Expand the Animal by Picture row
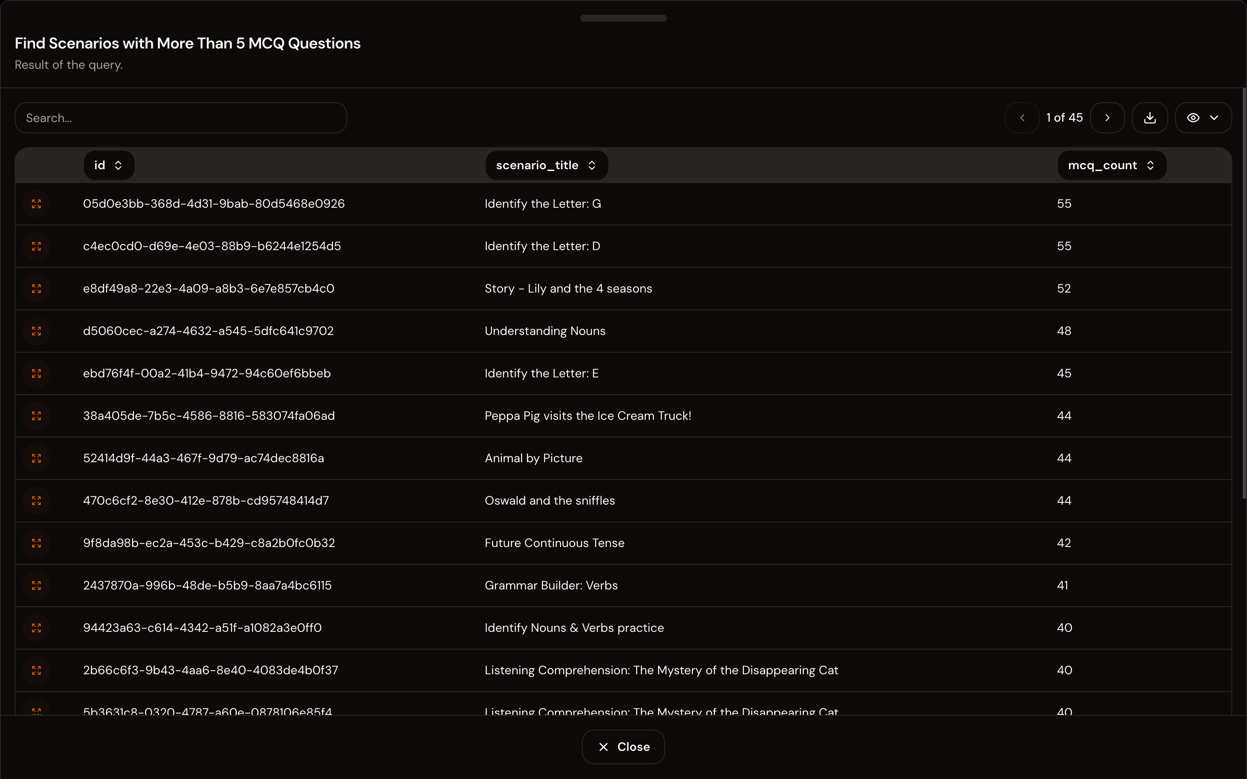The image size is (1247, 779). (36, 459)
